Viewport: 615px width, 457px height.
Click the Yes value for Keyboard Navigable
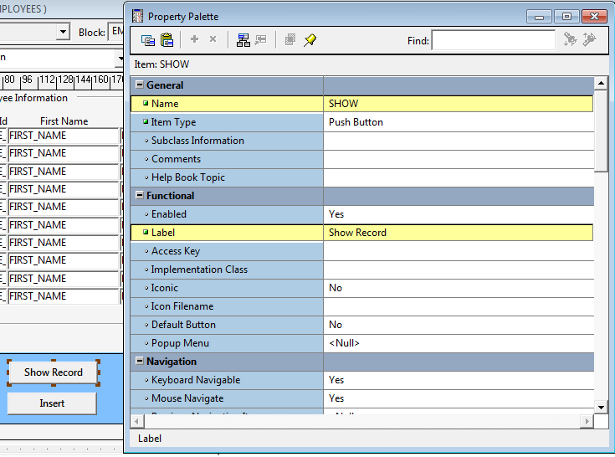(x=459, y=381)
